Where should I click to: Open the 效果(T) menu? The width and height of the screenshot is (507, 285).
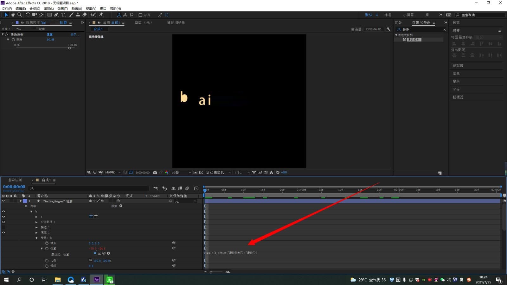click(63, 9)
